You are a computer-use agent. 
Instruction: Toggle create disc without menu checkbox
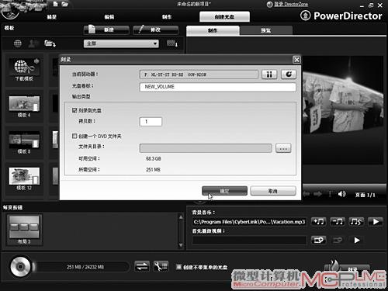tap(178, 267)
